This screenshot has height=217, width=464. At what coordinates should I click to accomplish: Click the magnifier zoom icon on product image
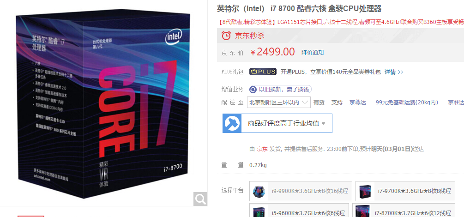200,199
